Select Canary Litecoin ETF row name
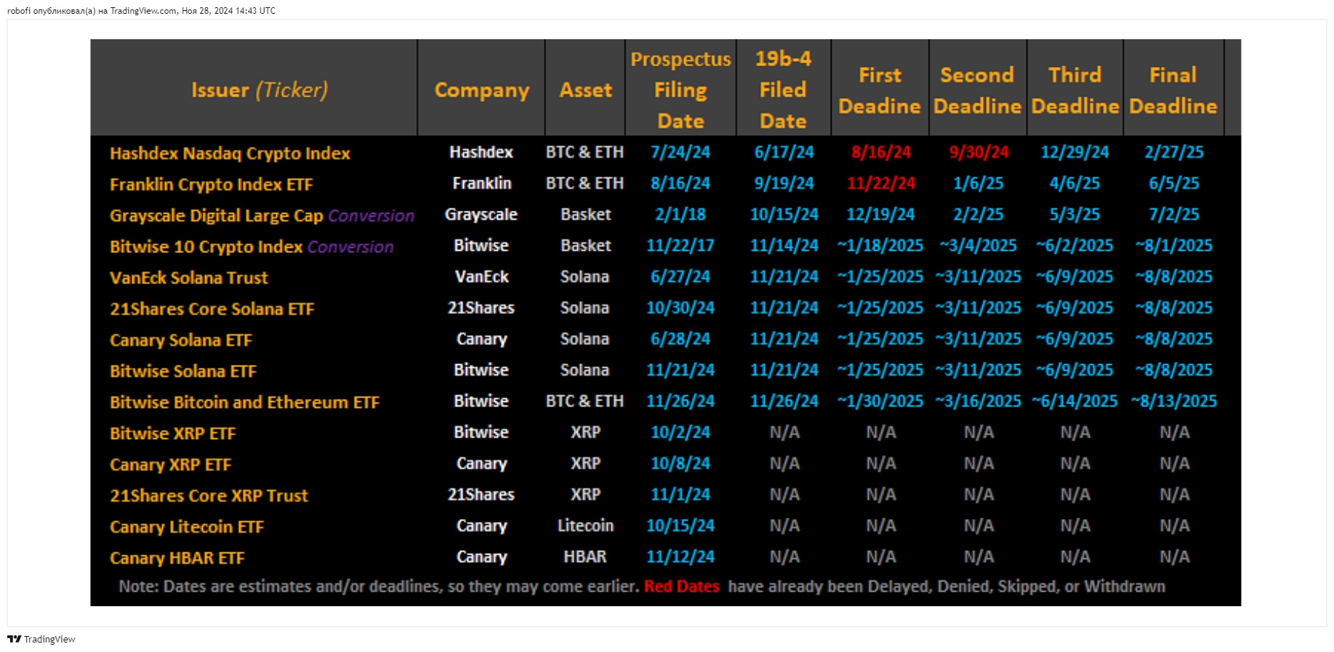Viewport: 1334px width, 652px height. click(x=187, y=527)
